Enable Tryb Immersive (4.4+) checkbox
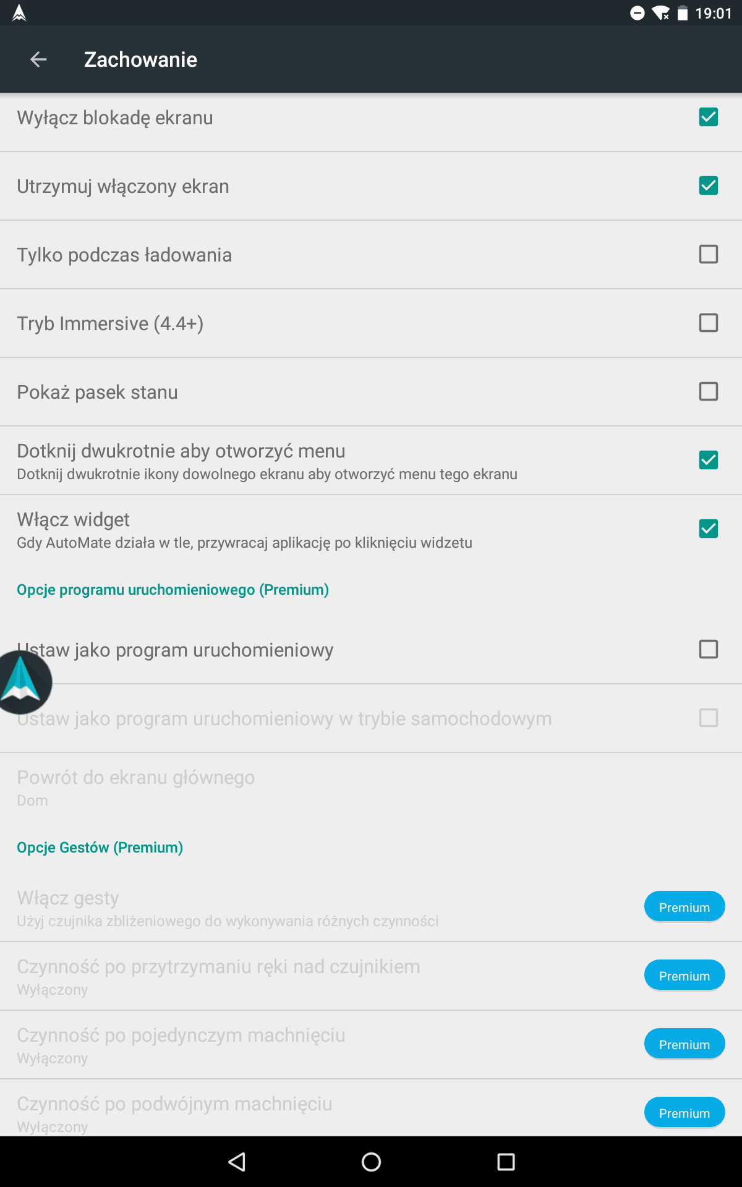The image size is (742, 1187). (x=709, y=323)
